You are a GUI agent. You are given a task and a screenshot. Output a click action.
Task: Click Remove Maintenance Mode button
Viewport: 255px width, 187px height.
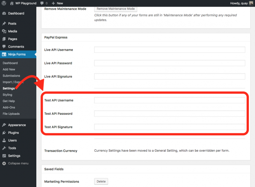(x=115, y=9)
